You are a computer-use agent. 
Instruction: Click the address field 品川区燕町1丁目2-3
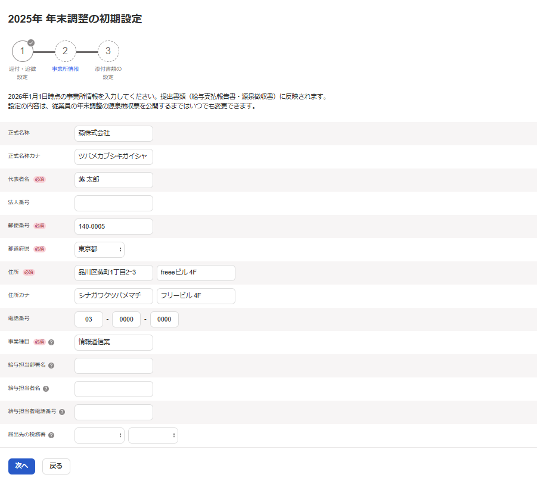click(114, 273)
